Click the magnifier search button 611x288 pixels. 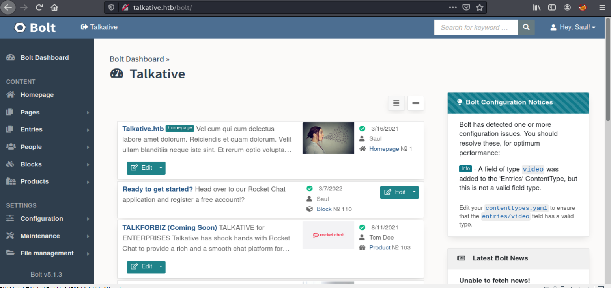coord(526,27)
